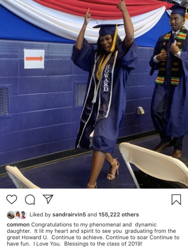Visit the sandrairvin5 profile link
The width and height of the screenshot is (188, 250).
(69, 215)
